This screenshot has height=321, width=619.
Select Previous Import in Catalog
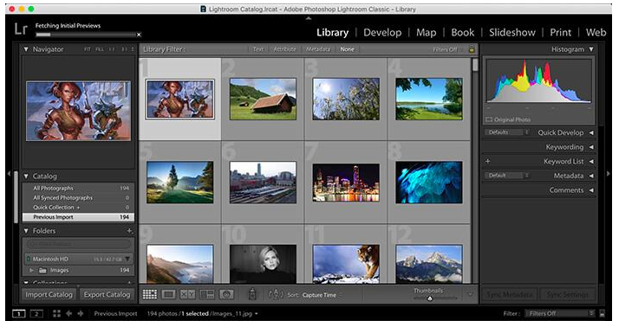[78, 217]
